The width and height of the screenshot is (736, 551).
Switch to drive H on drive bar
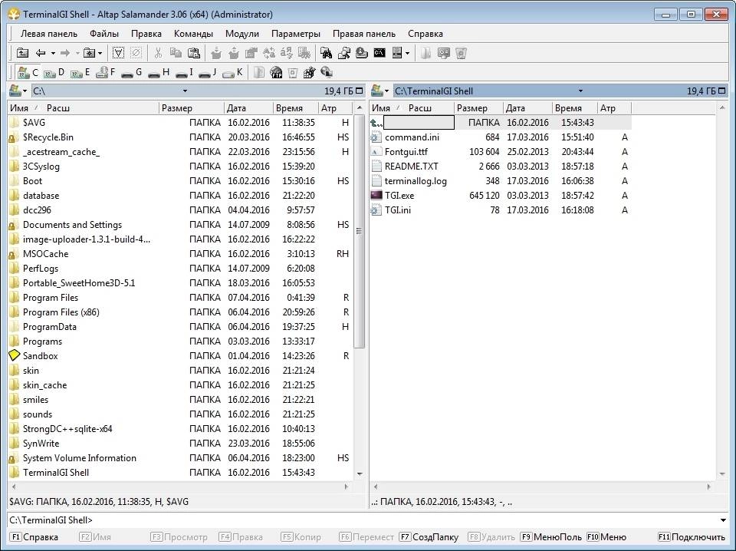pyautogui.click(x=159, y=73)
